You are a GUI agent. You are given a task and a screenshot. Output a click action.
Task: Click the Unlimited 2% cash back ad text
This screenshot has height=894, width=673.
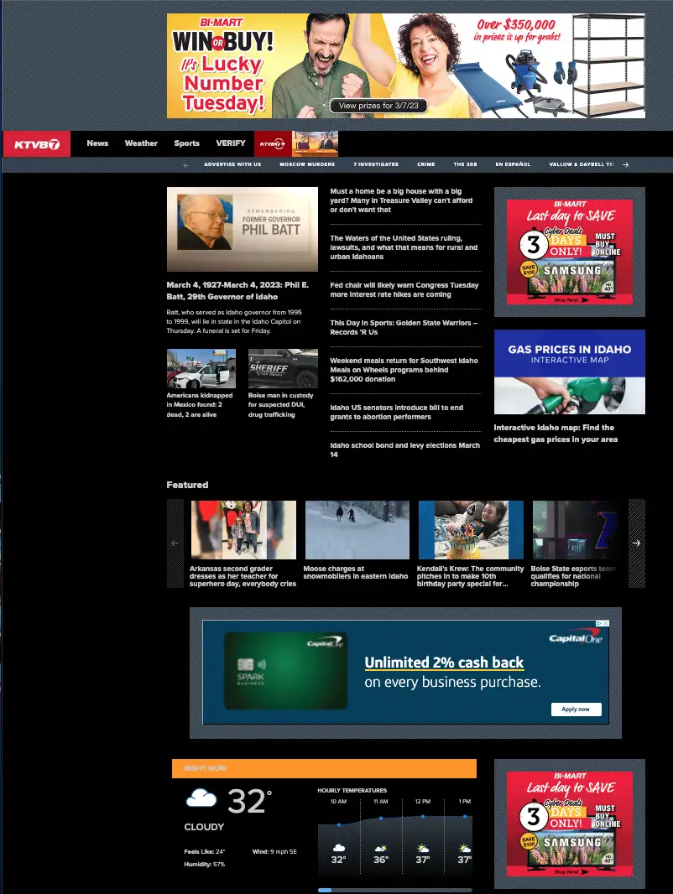point(444,663)
